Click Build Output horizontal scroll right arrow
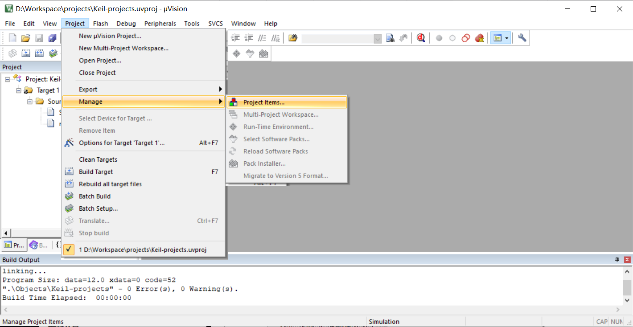 618,310
